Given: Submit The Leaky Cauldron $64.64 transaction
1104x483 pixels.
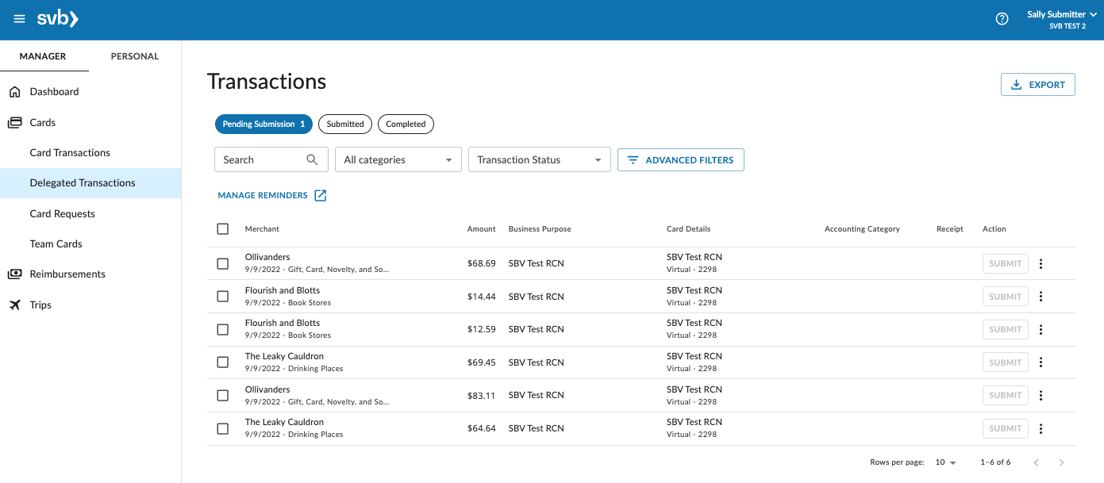Looking at the screenshot, I should click(1006, 428).
